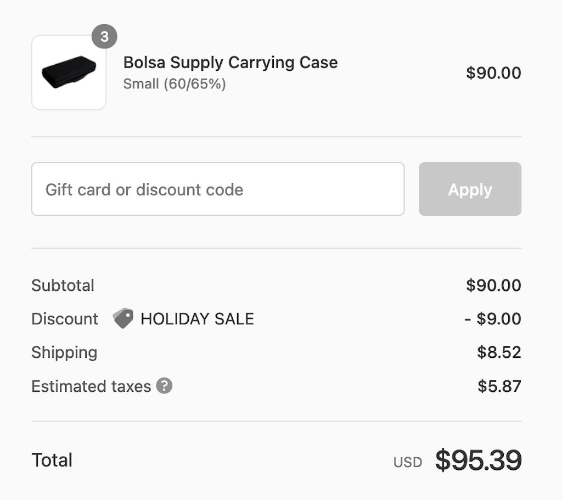This screenshot has width=562, height=500.
Task: Select the Bolsa Supply Carrying Case title
Action: click(231, 63)
